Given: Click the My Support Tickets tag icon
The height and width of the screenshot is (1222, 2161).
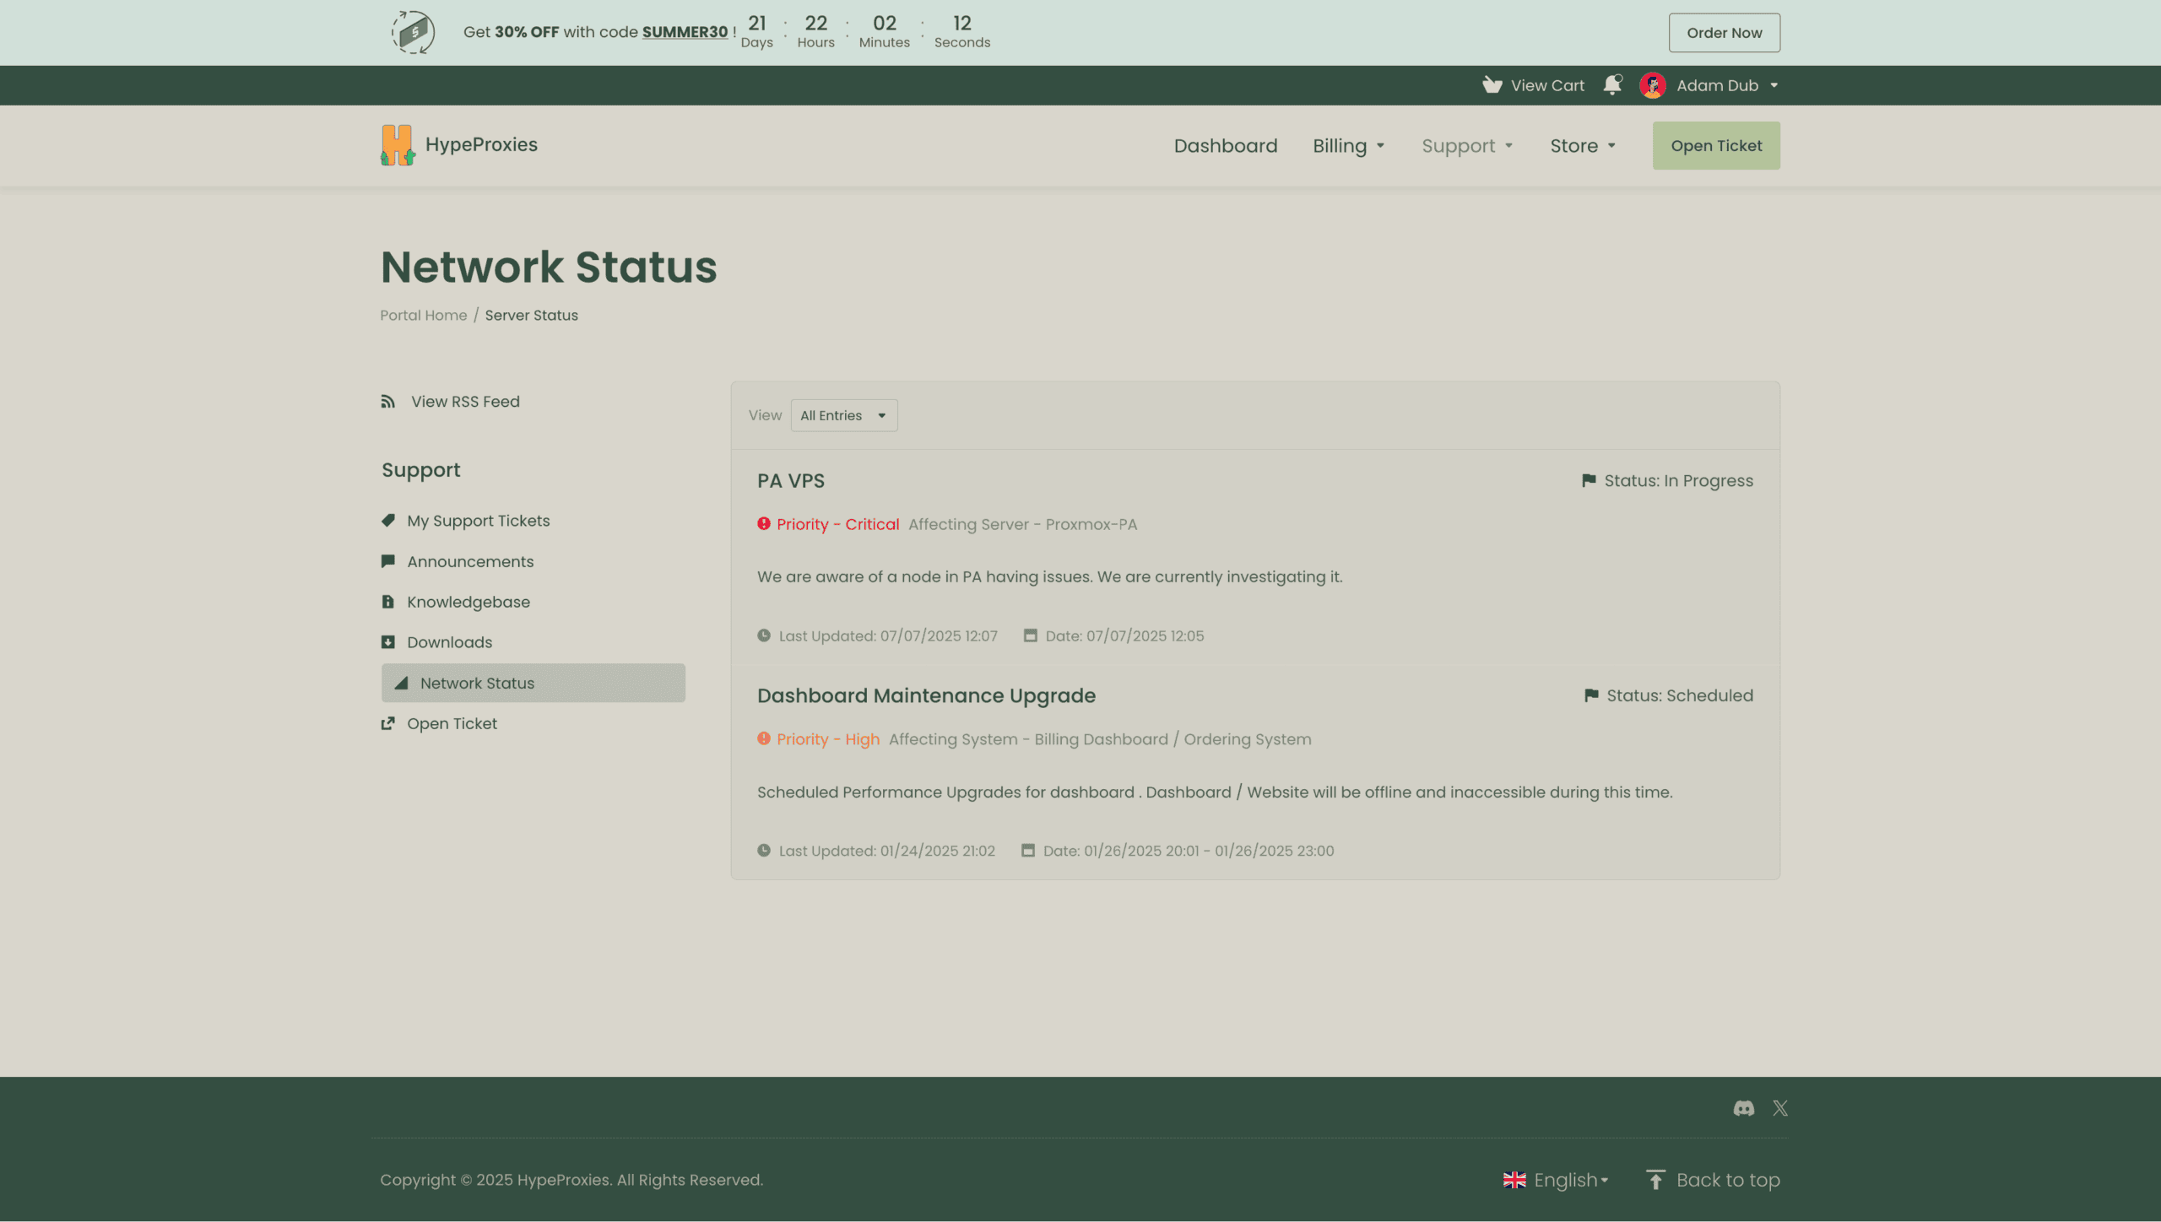Looking at the screenshot, I should (388, 521).
